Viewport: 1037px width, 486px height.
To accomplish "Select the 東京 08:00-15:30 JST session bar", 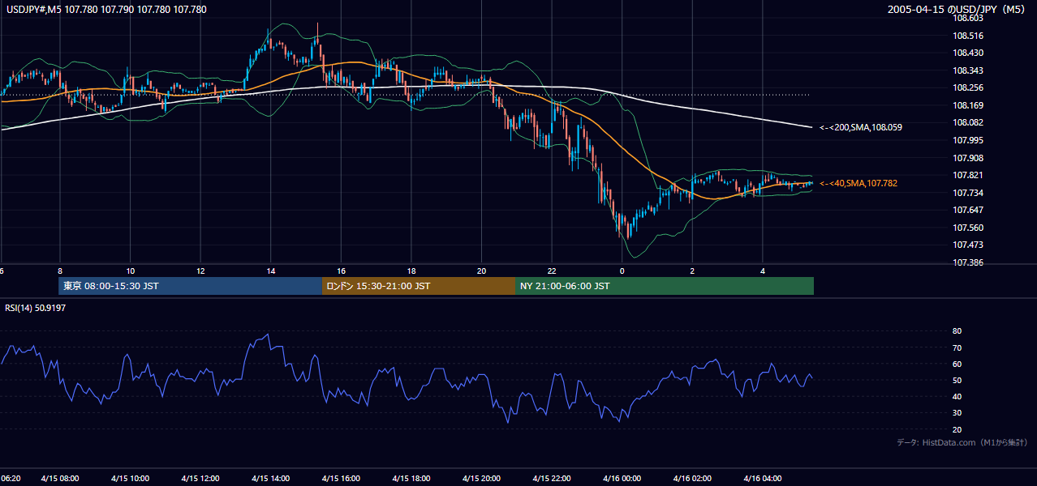I will click(x=191, y=286).
